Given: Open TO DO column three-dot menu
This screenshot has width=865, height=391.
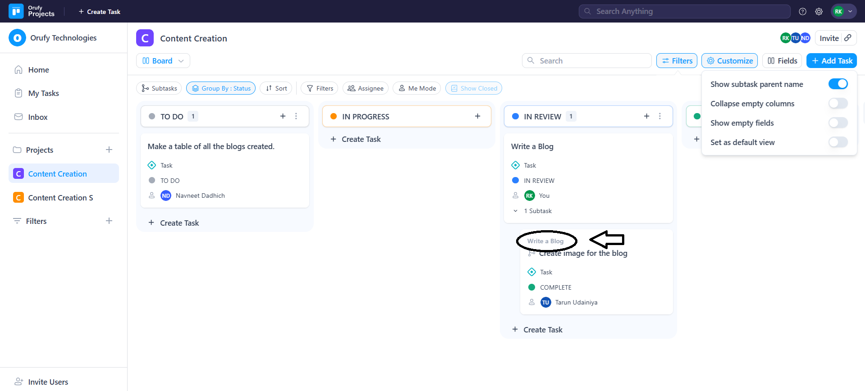Looking at the screenshot, I should [296, 116].
